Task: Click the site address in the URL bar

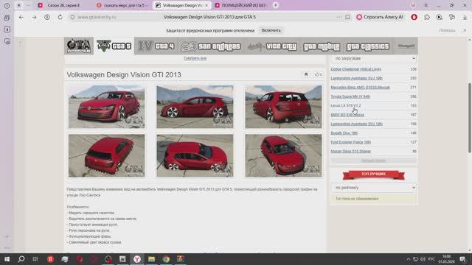Action: pos(97,17)
